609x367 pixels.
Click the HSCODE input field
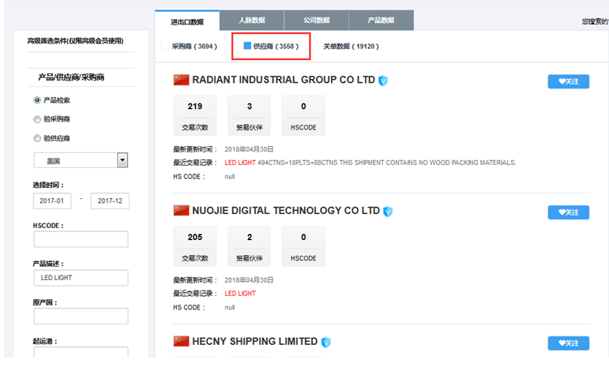[x=81, y=239]
